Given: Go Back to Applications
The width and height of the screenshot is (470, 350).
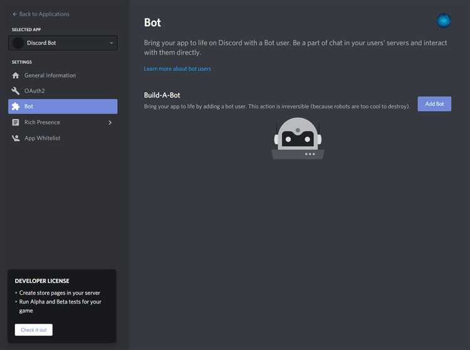Looking at the screenshot, I should tap(41, 14).
